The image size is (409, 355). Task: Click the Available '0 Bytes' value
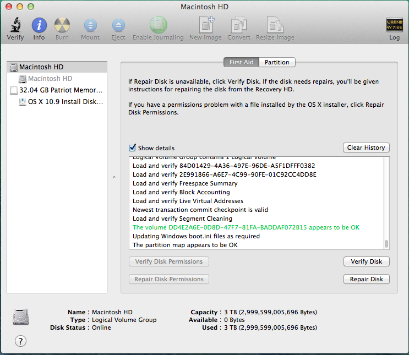235,320
